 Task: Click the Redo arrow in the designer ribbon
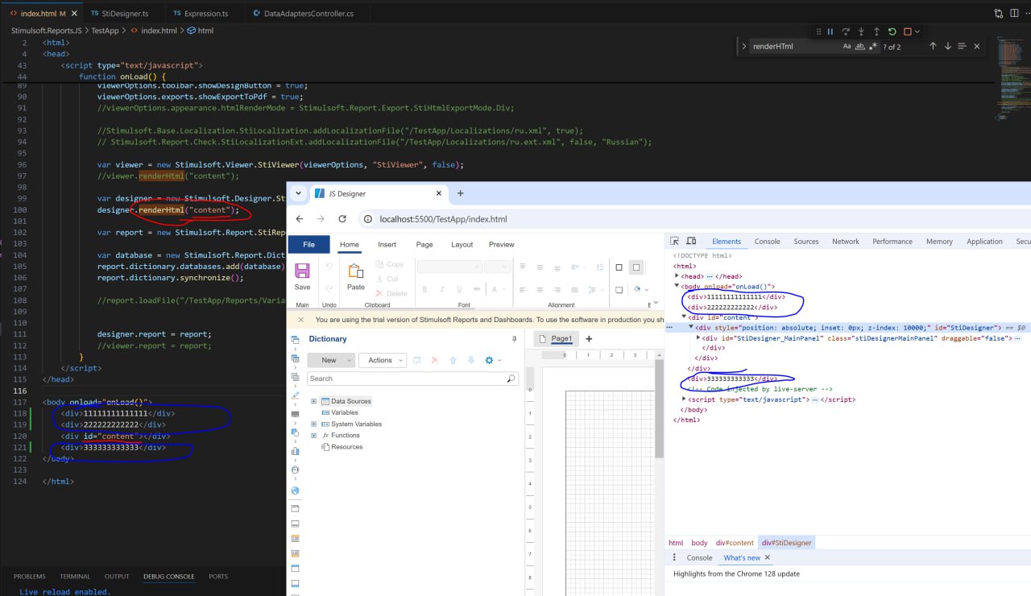click(329, 288)
